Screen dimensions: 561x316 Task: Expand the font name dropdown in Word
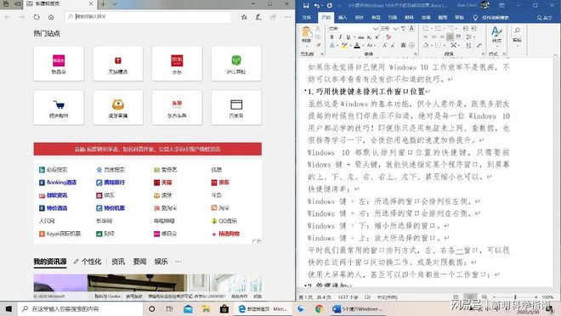click(x=376, y=28)
